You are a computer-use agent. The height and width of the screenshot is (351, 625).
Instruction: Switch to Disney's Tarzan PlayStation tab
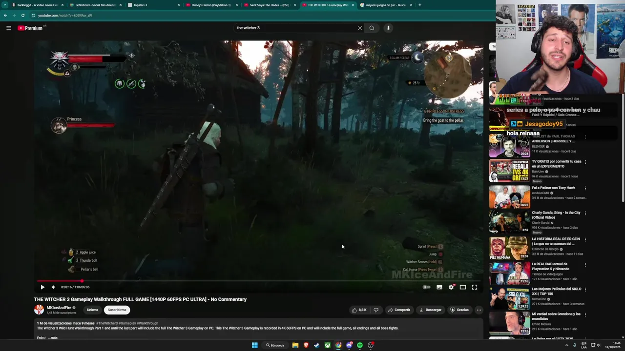coord(211,5)
